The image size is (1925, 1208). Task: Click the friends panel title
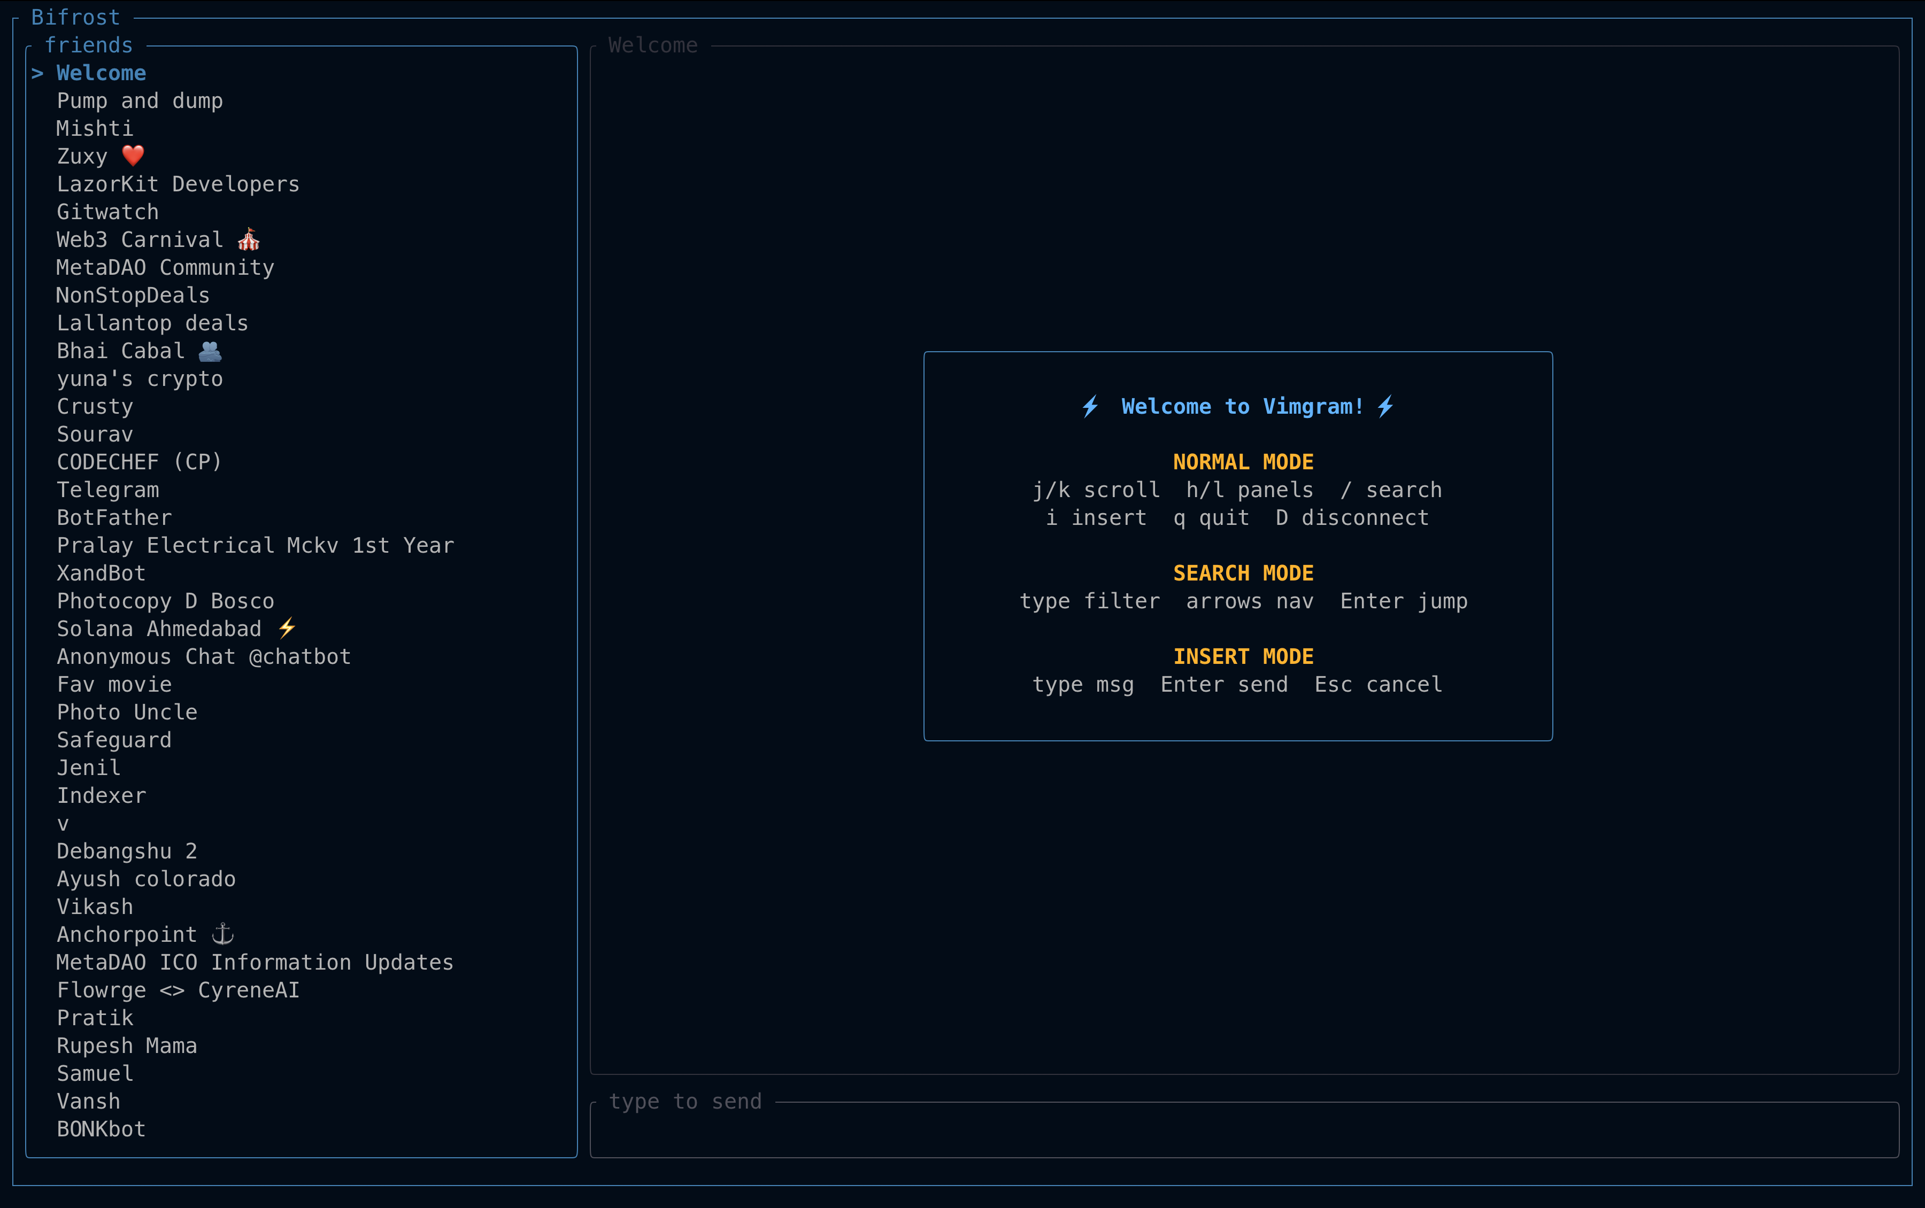point(89,45)
